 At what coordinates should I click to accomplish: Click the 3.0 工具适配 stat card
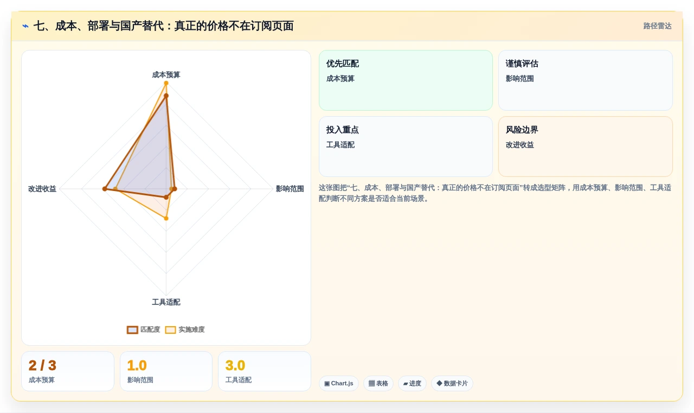pos(265,371)
